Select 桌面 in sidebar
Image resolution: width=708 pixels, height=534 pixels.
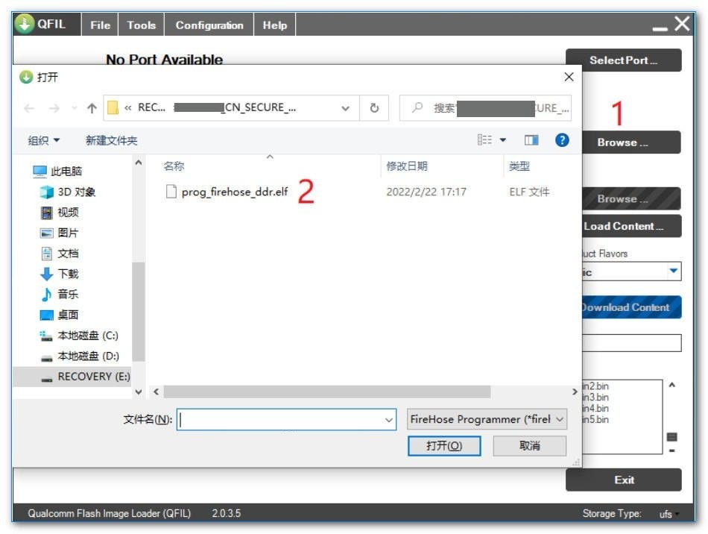(68, 315)
